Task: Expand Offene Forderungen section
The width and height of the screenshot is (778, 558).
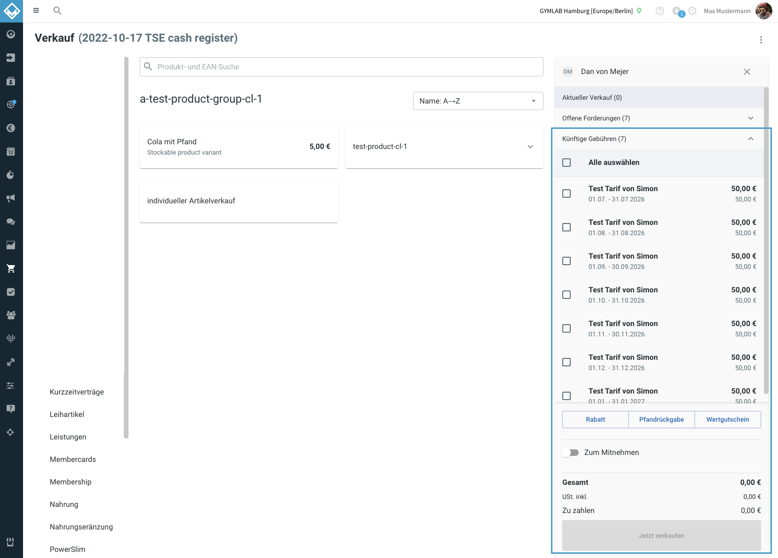Action: [x=659, y=118]
